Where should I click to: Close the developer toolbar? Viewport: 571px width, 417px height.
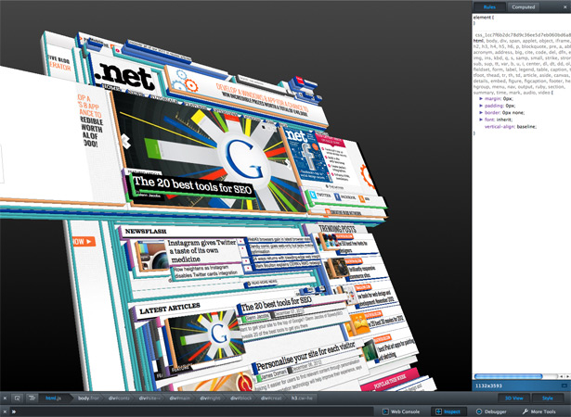click(x=5, y=411)
